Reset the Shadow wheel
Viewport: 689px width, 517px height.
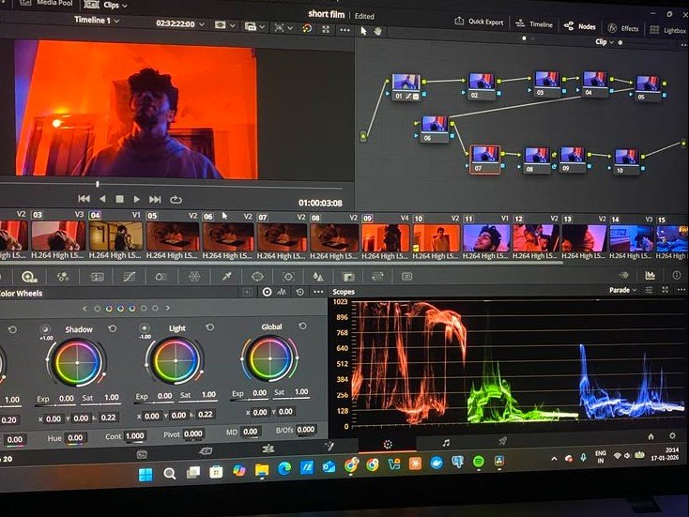[x=113, y=328]
